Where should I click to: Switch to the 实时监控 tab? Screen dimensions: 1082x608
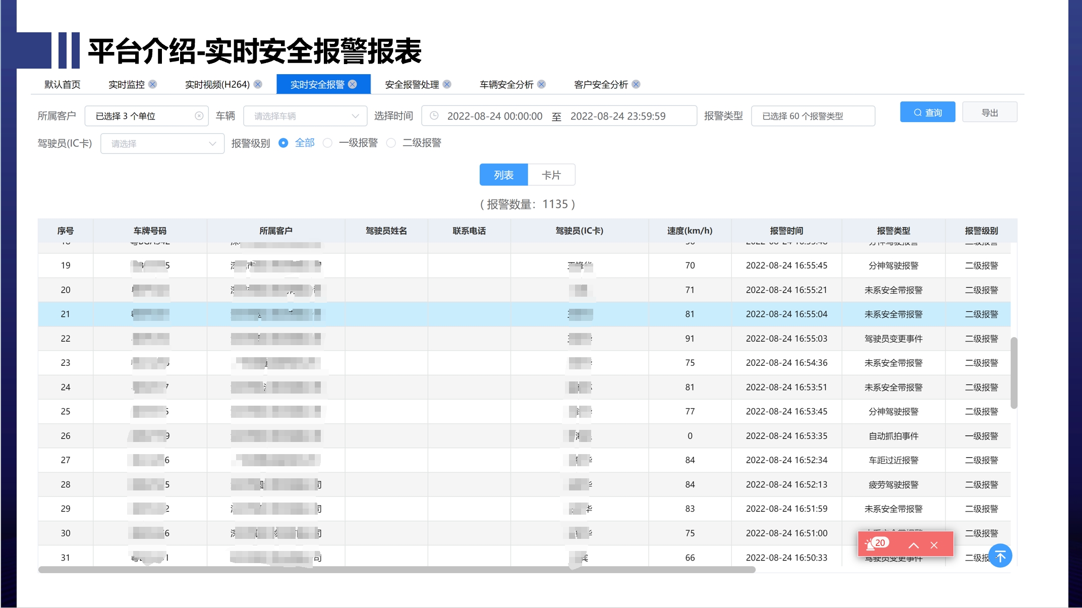point(127,84)
